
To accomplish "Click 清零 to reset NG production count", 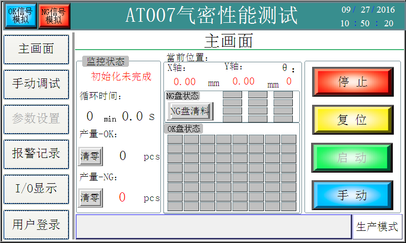I will click(90, 197).
